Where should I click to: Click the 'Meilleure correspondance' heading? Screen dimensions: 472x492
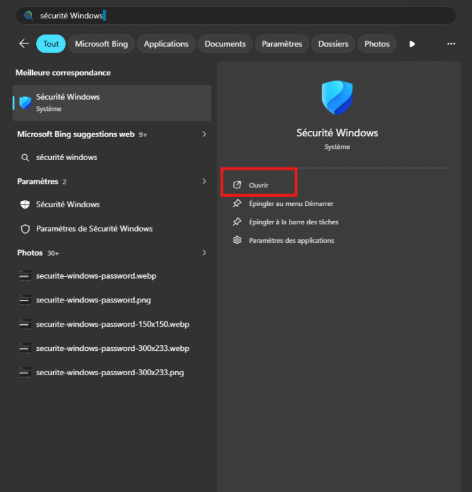[63, 73]
